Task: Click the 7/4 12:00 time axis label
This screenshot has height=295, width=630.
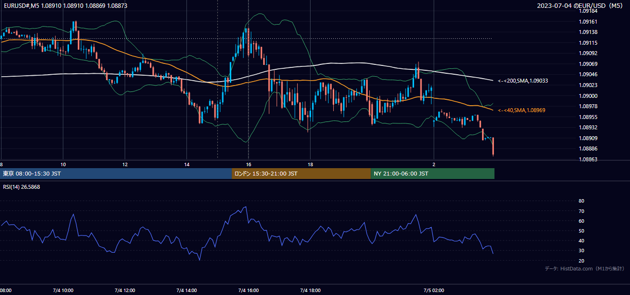Action: [125, 290]
